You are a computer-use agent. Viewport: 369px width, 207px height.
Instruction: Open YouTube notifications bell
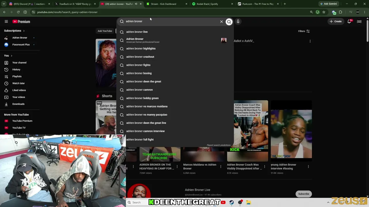[349, 22]
